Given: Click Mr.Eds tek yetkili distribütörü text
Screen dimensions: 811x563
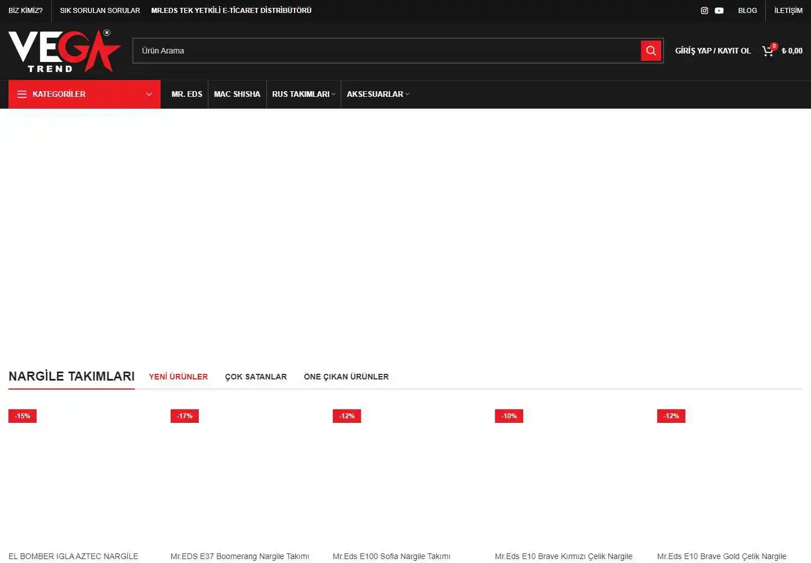Looking at the screenshot, I should [231, 11].
